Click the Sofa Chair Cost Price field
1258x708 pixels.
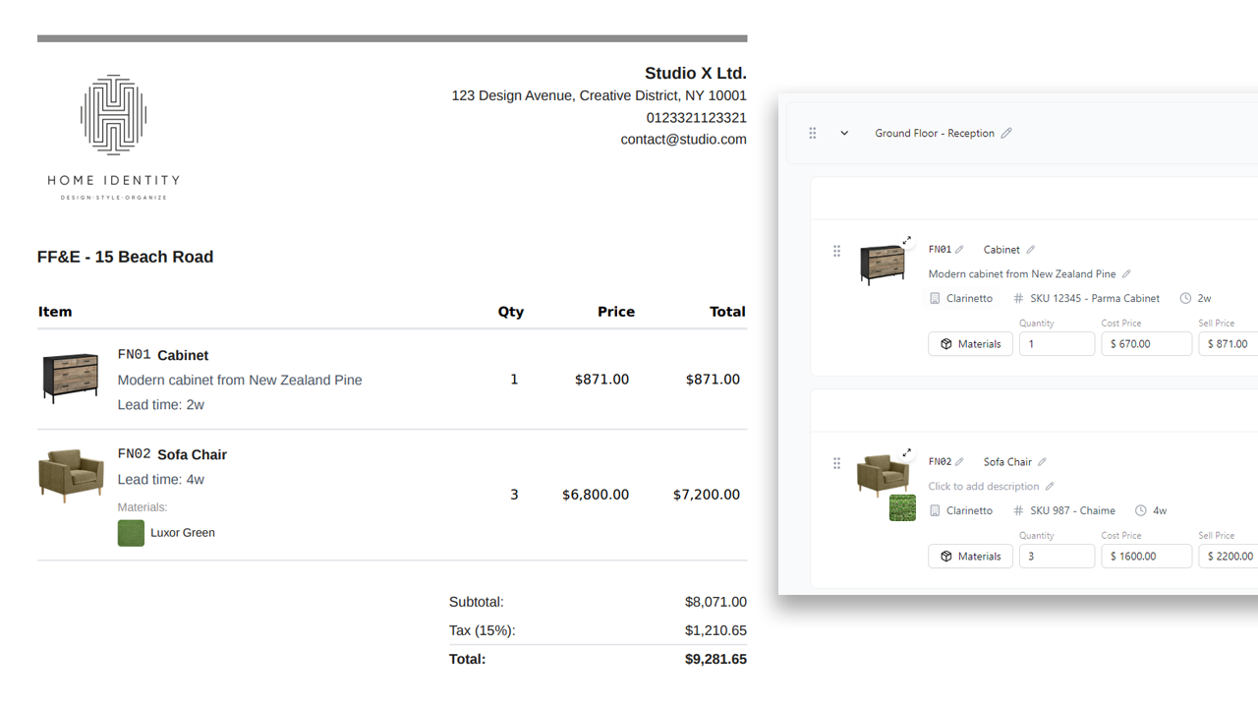click(x=1146, y=557)
